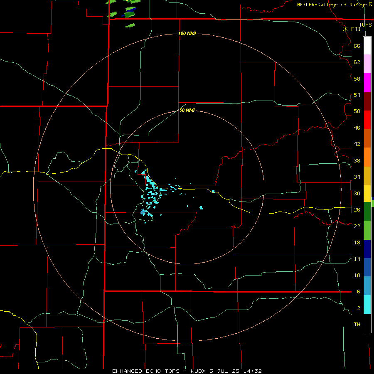Select the magenta swatch in the legend

(x=367, y=83)
